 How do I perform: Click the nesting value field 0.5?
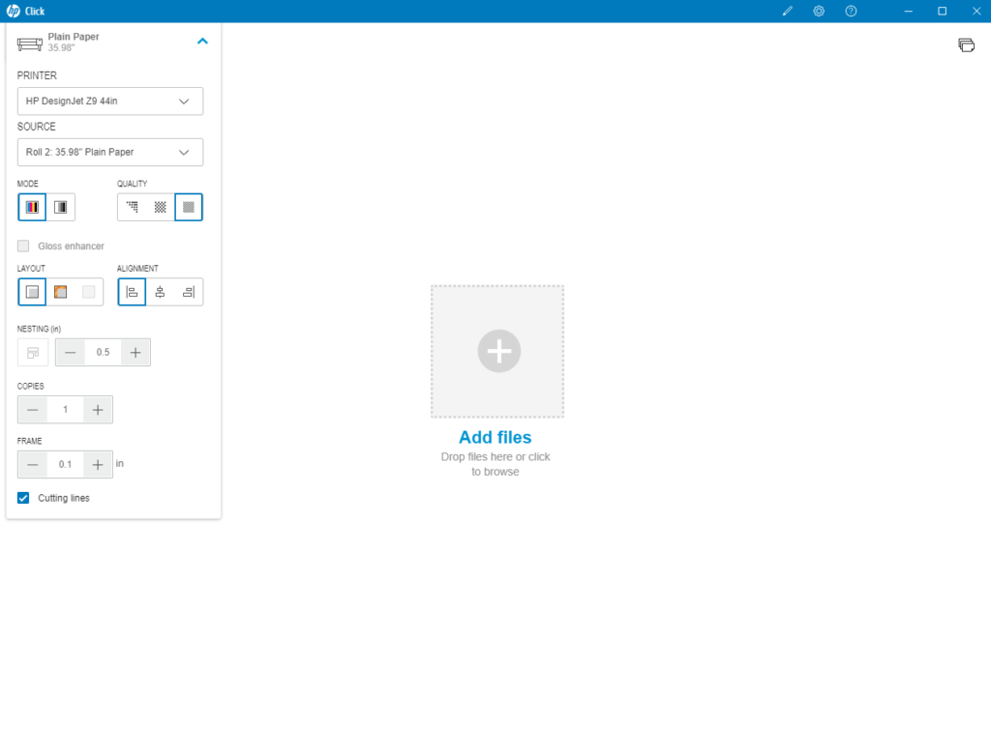tap(103, 353)
